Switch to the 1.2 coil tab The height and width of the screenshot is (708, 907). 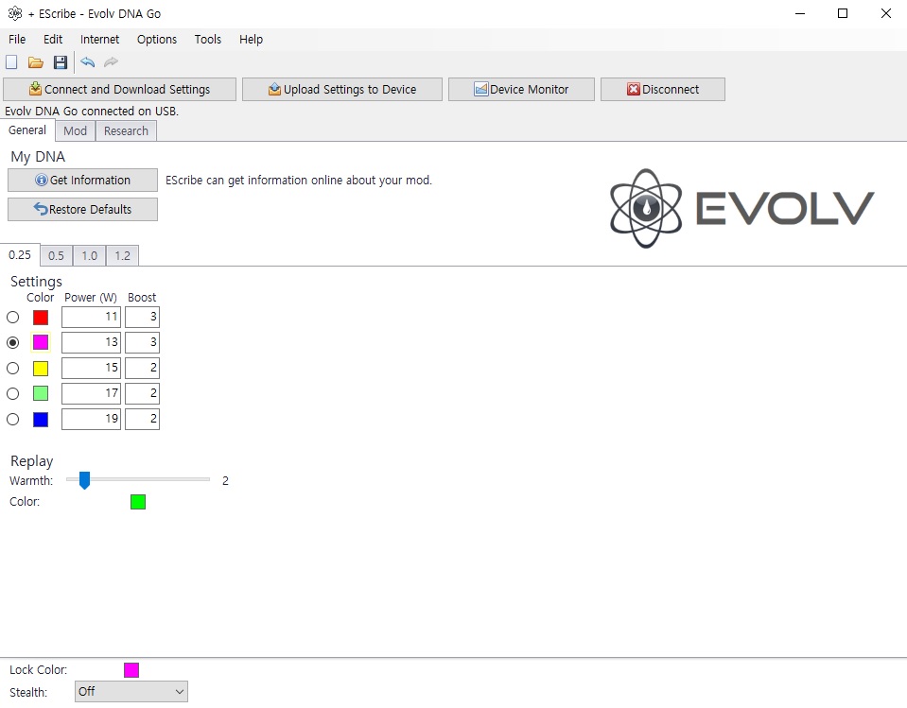pos(122,255)
